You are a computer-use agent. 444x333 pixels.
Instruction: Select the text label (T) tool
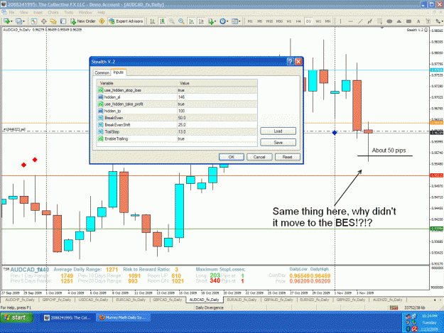pyautogui.click(x=428, y=21)
